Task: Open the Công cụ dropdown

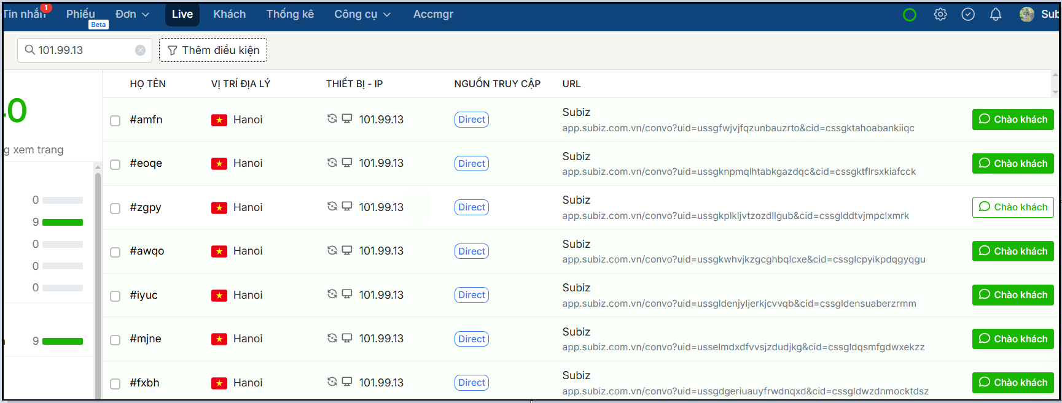Action: point(362,14)
